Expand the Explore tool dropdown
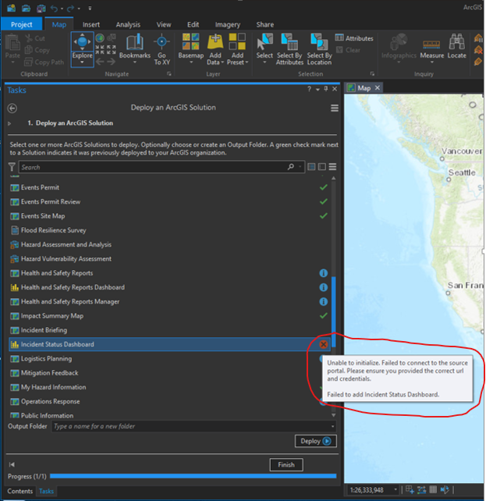Image resolution: width=486 pixels, height=501 pixels. click(82, 62)
